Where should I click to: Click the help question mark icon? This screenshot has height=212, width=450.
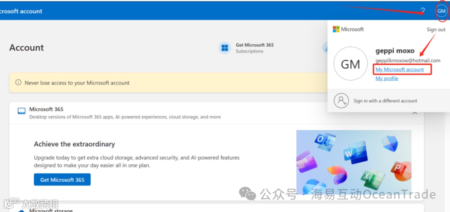[x=423, y=11]
